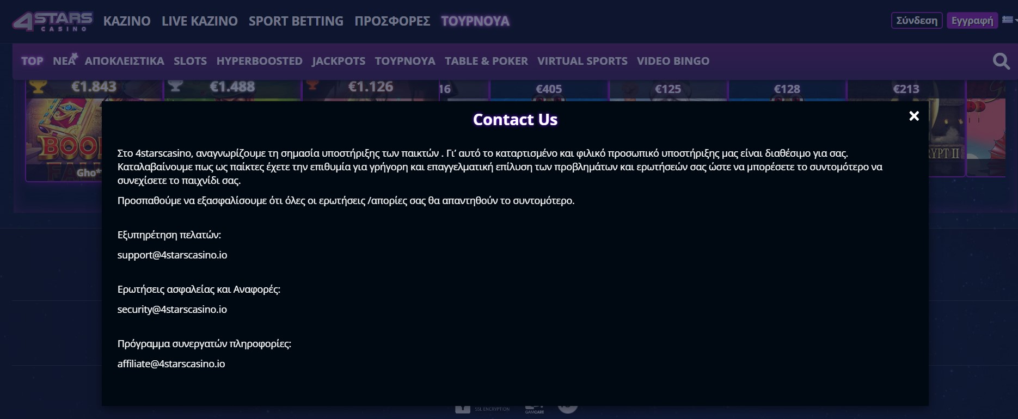
Task: Open the search magnifier icon
Action: (1001, 61)
